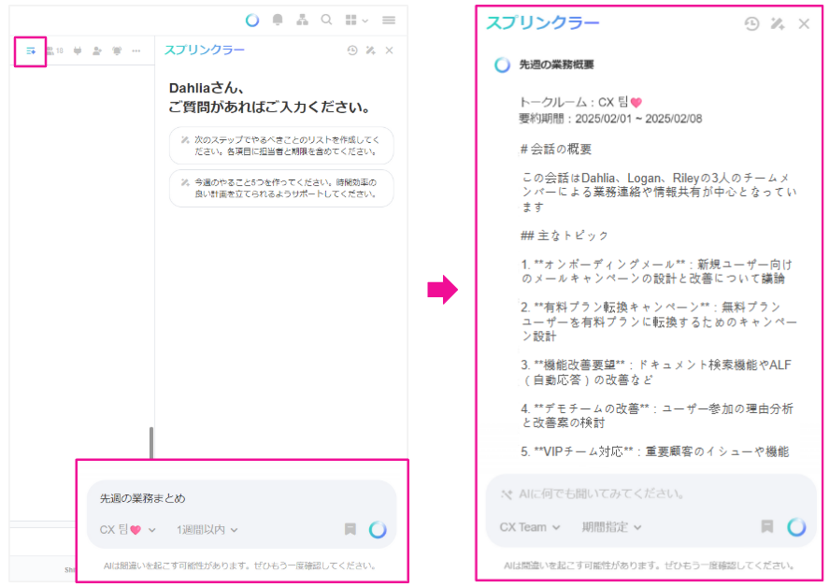
Task: Open the CX 팀 room dropdown
Action: [127, 529]
